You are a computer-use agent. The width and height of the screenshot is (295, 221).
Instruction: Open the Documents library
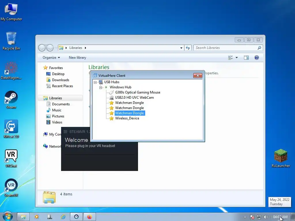point(61,104)
